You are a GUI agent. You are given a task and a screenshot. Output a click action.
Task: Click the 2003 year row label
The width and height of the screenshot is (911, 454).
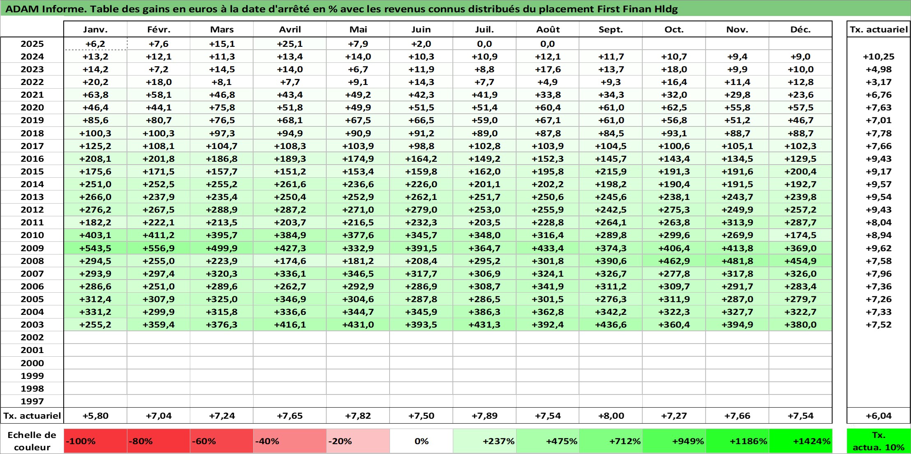coord(32,325)
